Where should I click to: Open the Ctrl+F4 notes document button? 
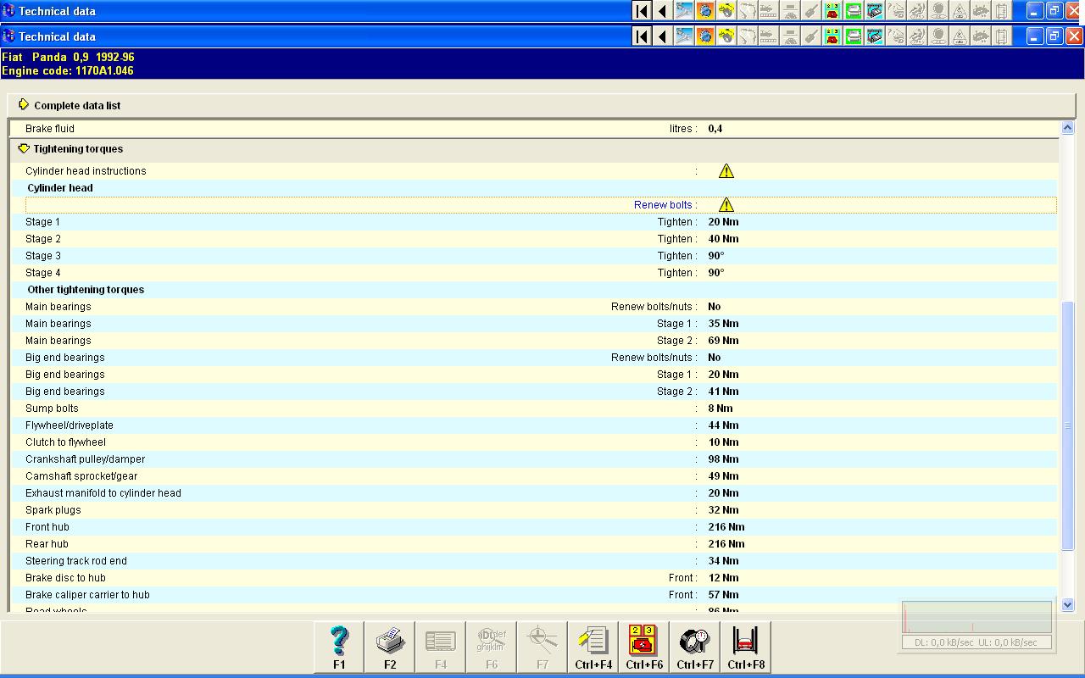coord(593,647)
